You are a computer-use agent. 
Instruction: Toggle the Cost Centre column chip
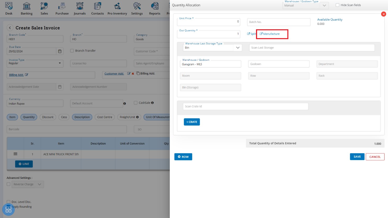[x=105, y=117]
